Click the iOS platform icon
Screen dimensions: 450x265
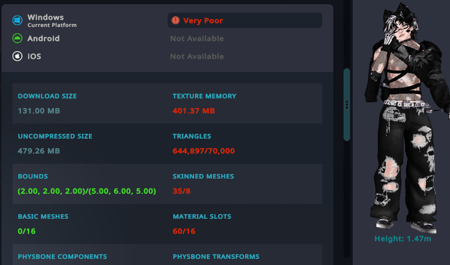click(x=17, y=56)
